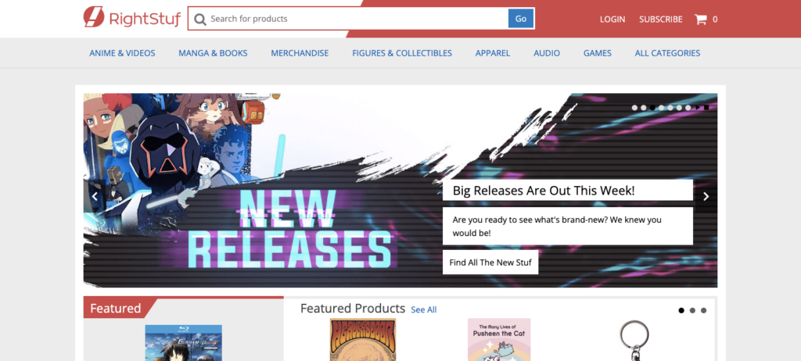Image resolution: width=801 pixels, height=361 pixels.
Task: Click Find All The New Stuf
Action: point(490,263)
